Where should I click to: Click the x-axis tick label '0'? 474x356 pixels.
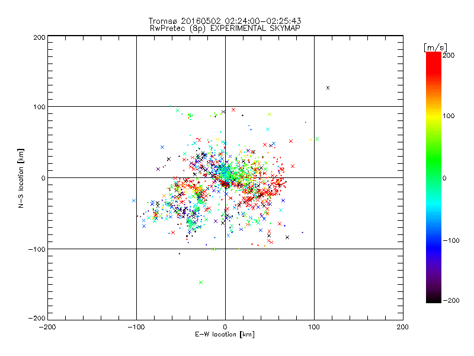click(x=225, y=327)
